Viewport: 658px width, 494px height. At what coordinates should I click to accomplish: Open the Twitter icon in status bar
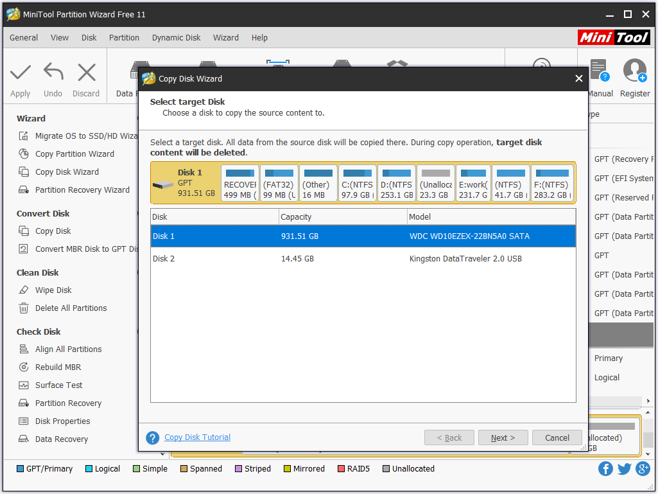[624, 469]
